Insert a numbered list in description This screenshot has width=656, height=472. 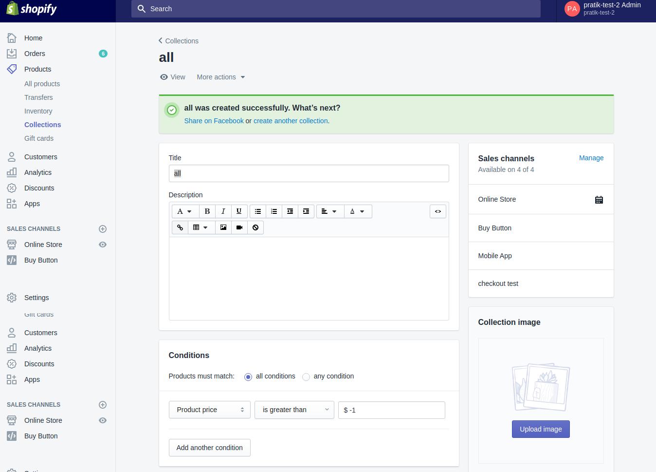274,211
